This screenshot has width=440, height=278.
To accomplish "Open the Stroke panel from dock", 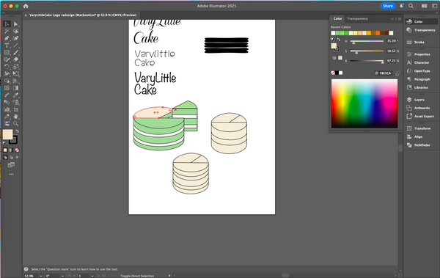I will pyautogui.click(x=419, y=42).
